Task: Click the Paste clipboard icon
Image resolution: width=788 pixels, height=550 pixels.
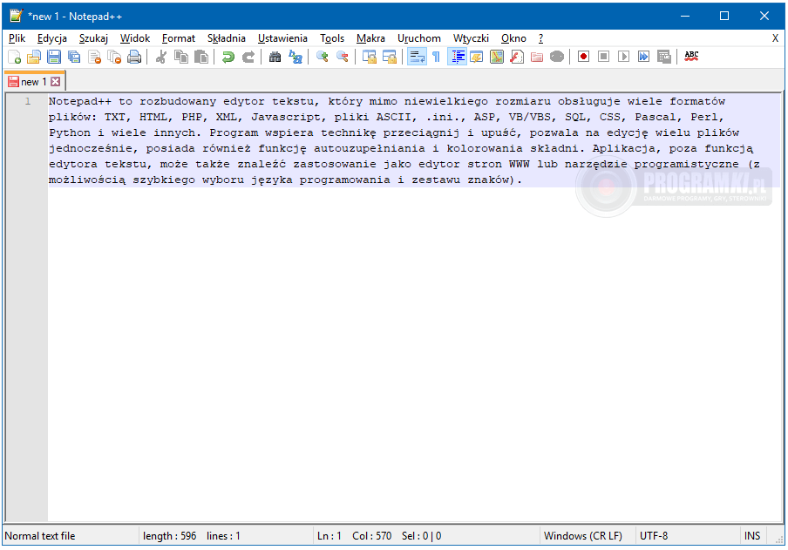Action: [x=201, y=57]
